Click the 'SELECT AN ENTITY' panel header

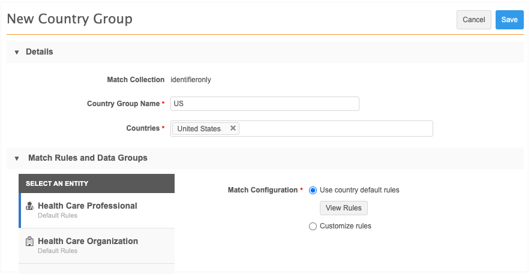click(57, 183)
